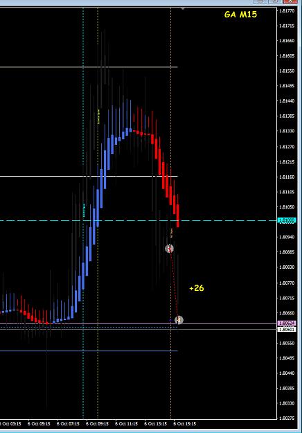Click the 1.81215 price axis label
This screenshot has width=302, height=433.
pos(287,162)
